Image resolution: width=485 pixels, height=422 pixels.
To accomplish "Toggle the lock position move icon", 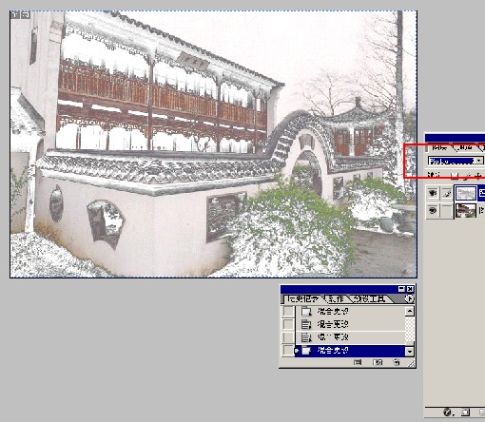I will pos(477,175).
